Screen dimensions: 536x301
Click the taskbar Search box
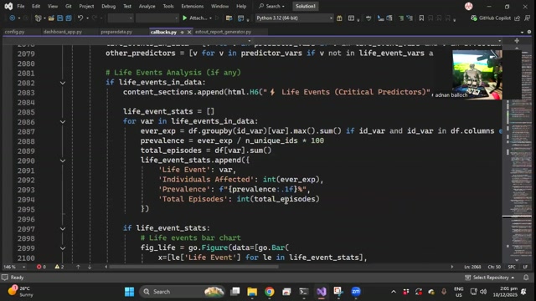[182, 292]
